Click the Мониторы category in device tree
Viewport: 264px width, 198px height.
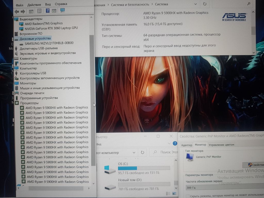click(x=28, y=83)
